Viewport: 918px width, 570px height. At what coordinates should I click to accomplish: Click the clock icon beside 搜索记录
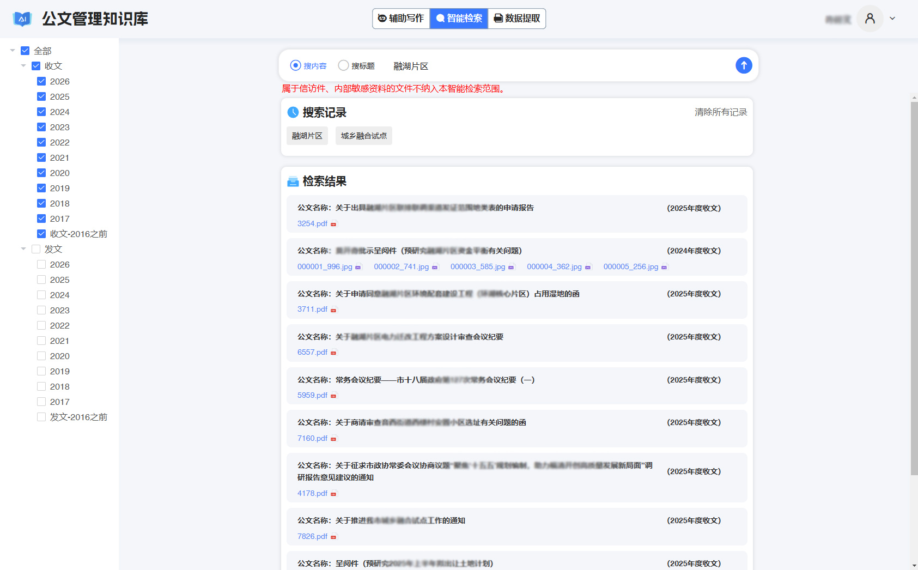point(293,112)
